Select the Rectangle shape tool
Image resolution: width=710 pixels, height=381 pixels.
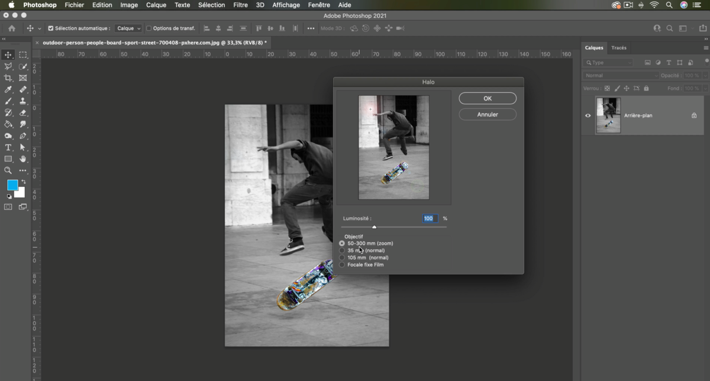click(8, 159)
